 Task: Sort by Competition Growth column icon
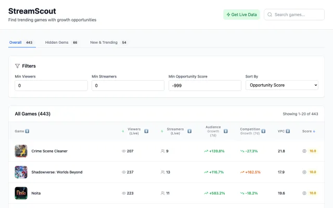coord(263,131)
